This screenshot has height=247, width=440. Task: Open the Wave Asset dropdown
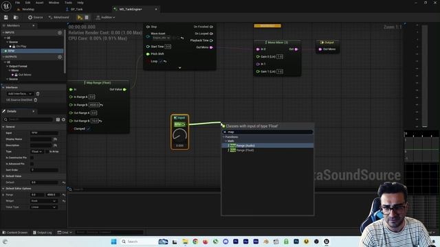tap(161, 38)
